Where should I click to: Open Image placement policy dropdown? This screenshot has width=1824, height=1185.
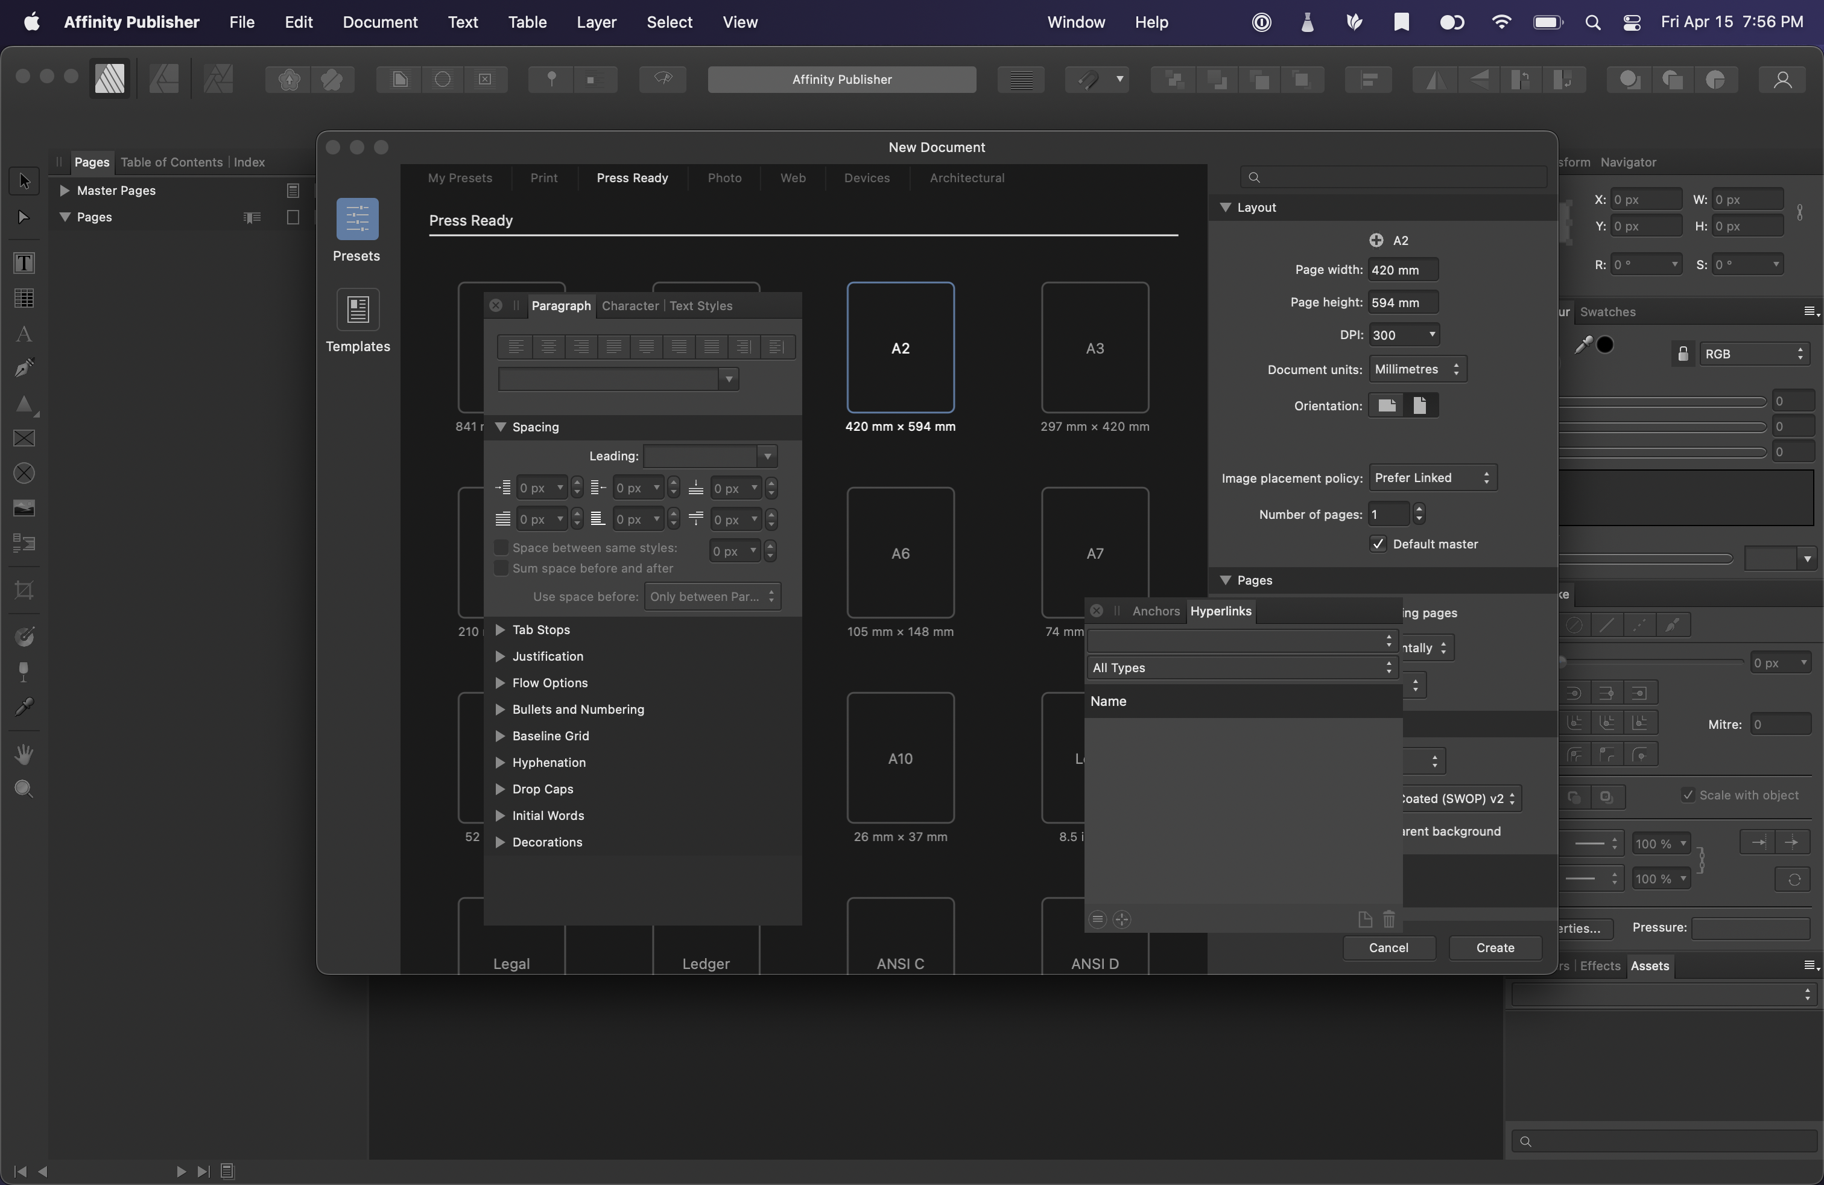pyautogui.click(x=1433, y=478)
